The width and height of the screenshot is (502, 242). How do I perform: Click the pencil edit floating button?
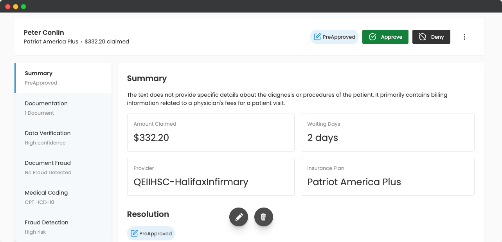pyautogui.click(x=239, y=217)
